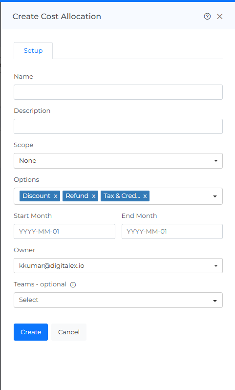
Task: Click the Start Month date field
Action: click(64, 231)
